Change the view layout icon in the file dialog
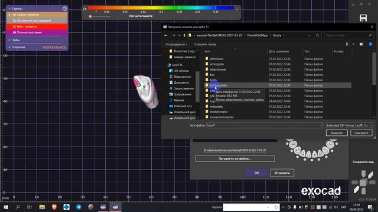Viewport: 378px width, 212px height. pyautogui.click(x=347, y=44)
